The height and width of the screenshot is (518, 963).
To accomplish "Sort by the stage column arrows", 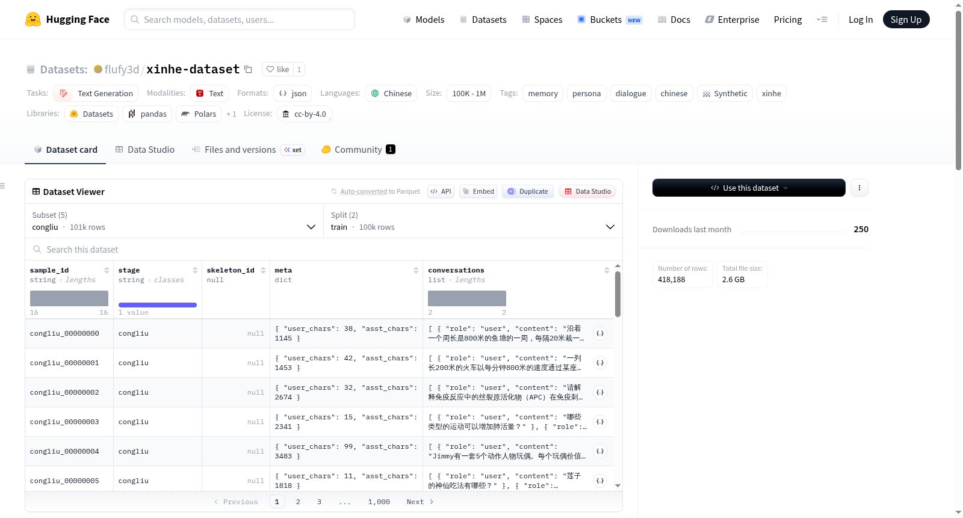I will [195, 270].
